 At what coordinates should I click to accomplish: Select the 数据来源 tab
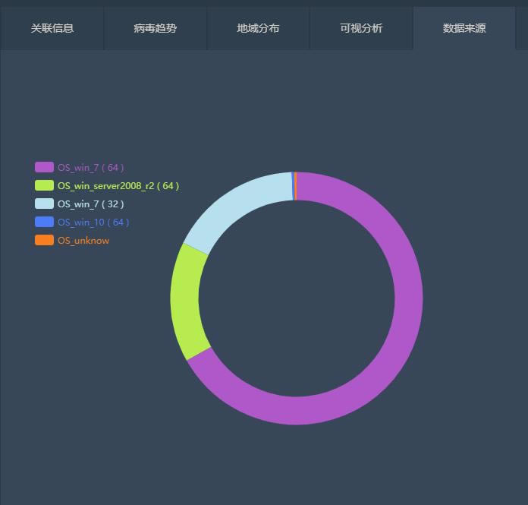[x=464, y=28]
